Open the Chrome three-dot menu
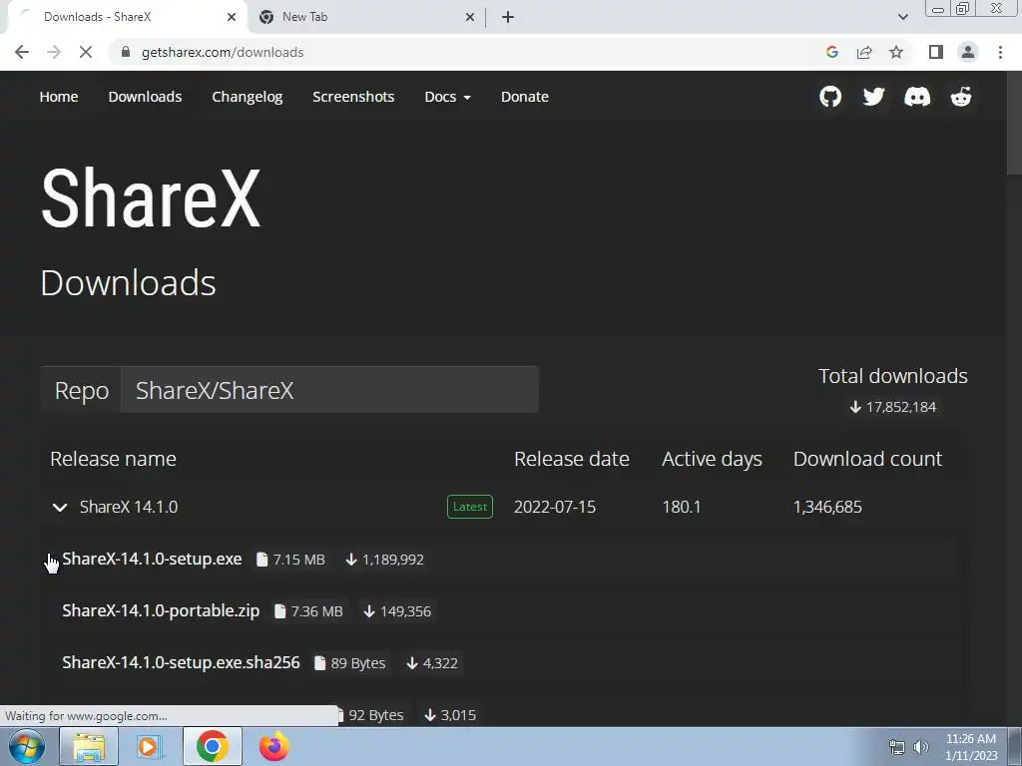This screenshot has width=1022, height=766. [1000, 52]
